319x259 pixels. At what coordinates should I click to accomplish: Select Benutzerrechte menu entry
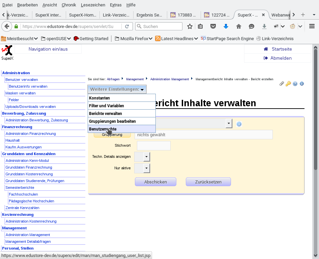122,129
